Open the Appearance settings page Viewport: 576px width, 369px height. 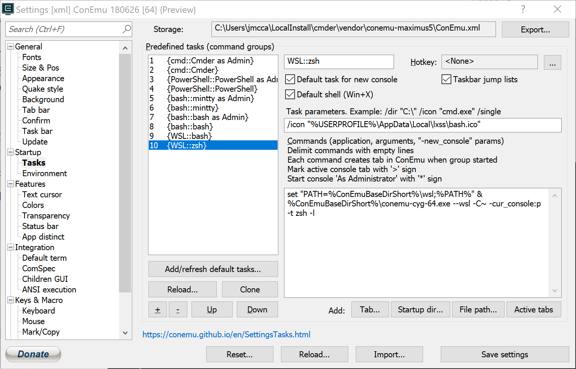(x=43, y=78)
